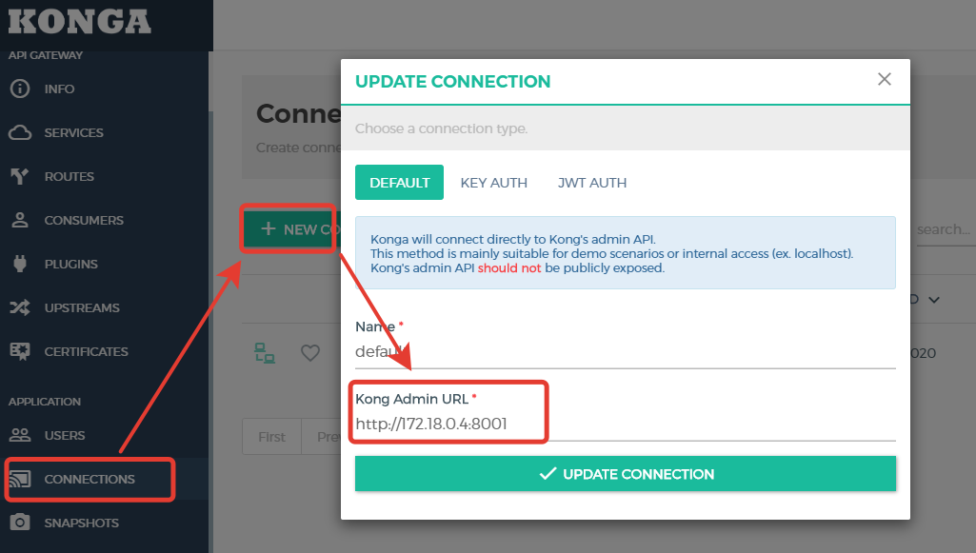Click the APPLICATION section heading
Viewport: 976px width, 553px height.
pyautogui.click(x=45, y=402)
